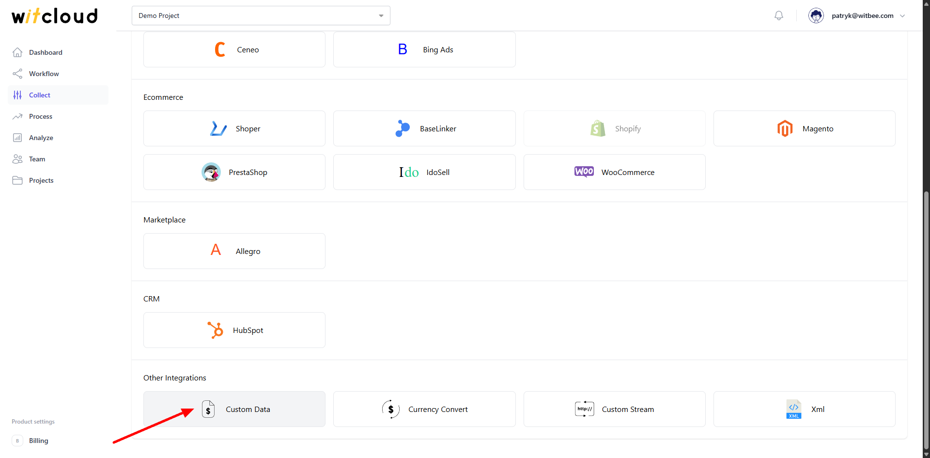This screenshot has height=458, width=930.
Task: Click the page vertical scrollbar
Action: [926, 320]
